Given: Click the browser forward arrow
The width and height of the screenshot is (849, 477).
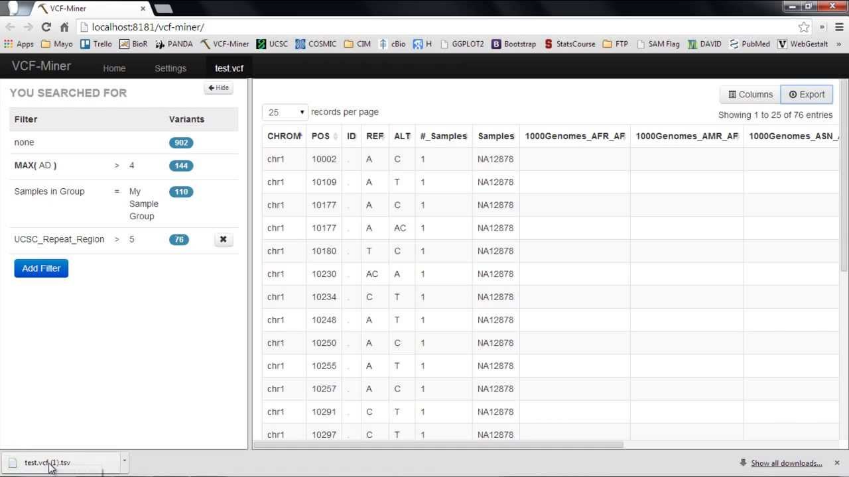Looking at the screenshot, I should [28, 27].
